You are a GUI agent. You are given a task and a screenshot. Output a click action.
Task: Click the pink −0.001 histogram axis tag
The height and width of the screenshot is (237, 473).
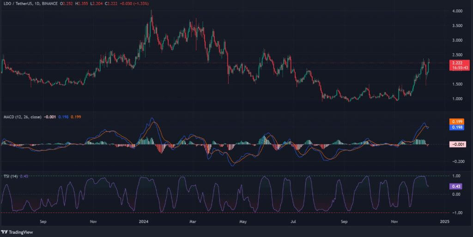[457, 144]
